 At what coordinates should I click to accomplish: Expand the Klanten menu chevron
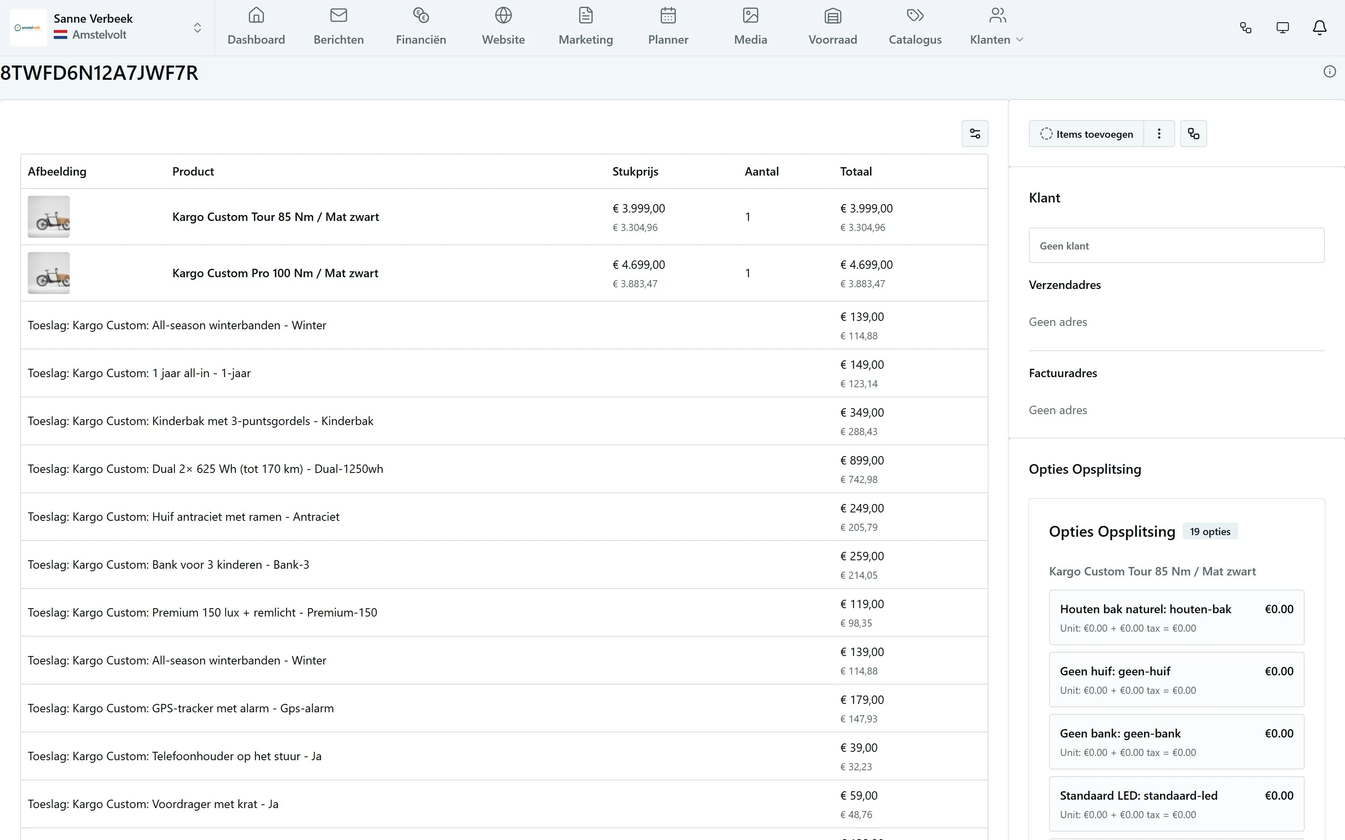pos(1019,39)
